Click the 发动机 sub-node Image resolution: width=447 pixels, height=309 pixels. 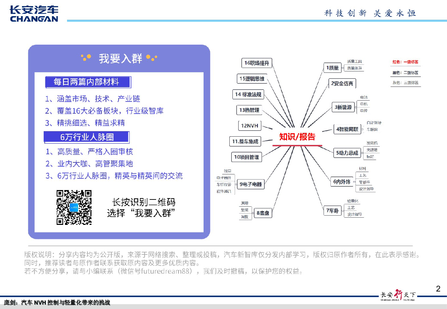click(371, 143)
